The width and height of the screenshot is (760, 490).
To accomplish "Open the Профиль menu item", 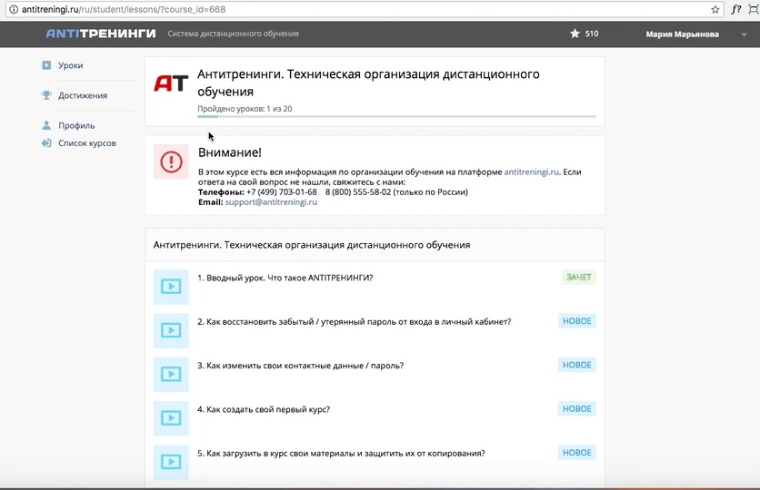I will tap(76, 126).
